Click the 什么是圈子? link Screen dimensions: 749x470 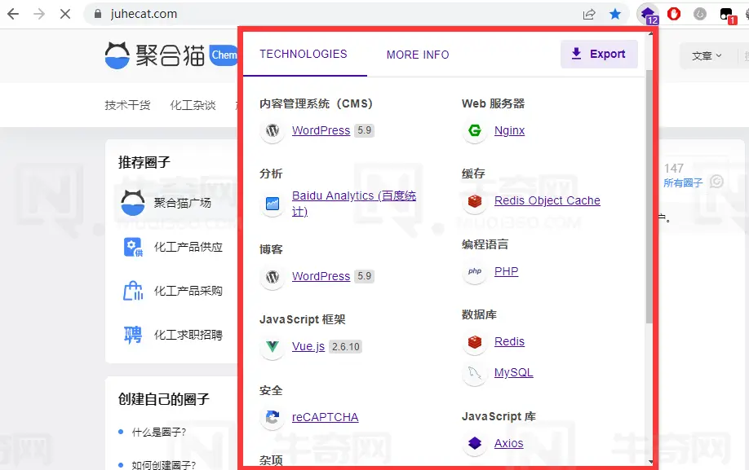[x=159, y=433]
